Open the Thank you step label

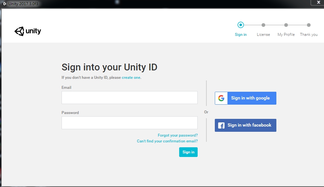308,35
